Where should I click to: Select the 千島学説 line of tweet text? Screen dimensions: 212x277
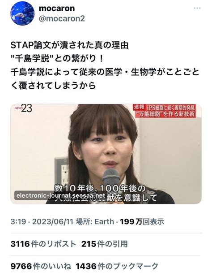(57, 59)
